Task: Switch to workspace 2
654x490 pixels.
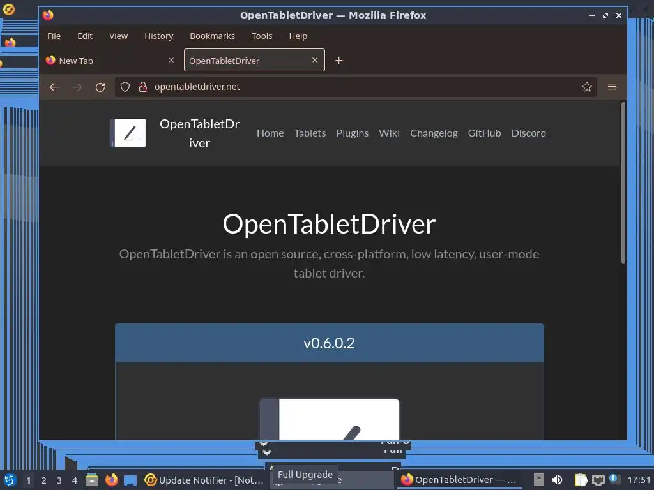Action: pyautogui.click(x=44, y=480)
